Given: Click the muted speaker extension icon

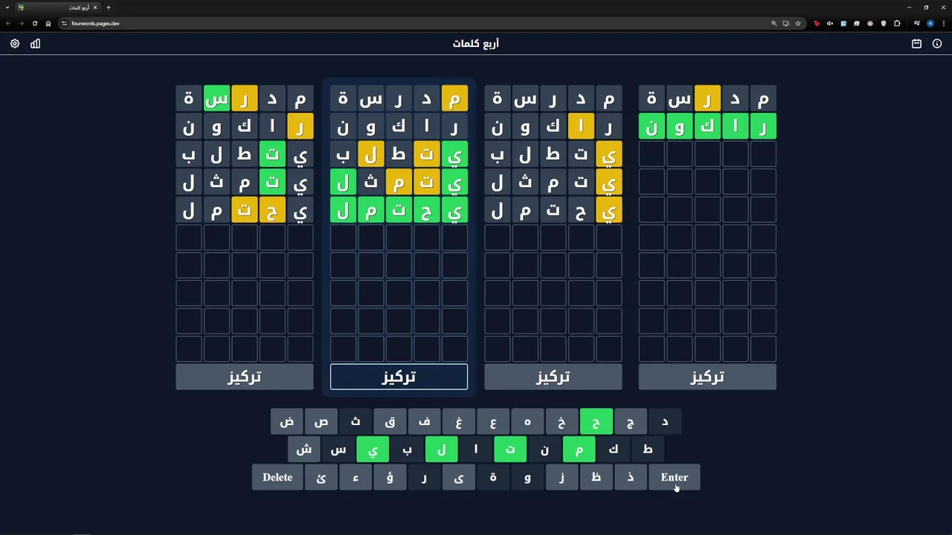Looking at the screenshot, I should [830, 23].
